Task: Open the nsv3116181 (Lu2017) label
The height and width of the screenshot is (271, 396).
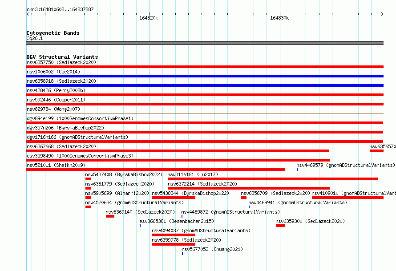Action: (193, 174)
